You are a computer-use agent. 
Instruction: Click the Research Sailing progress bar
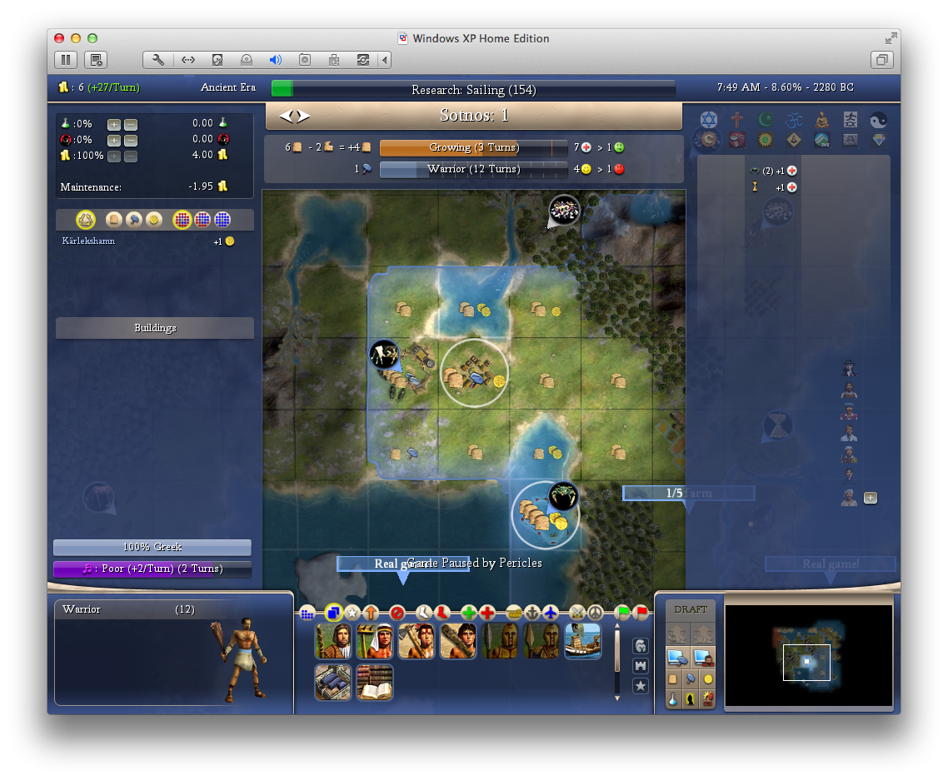tap(473, 89)
